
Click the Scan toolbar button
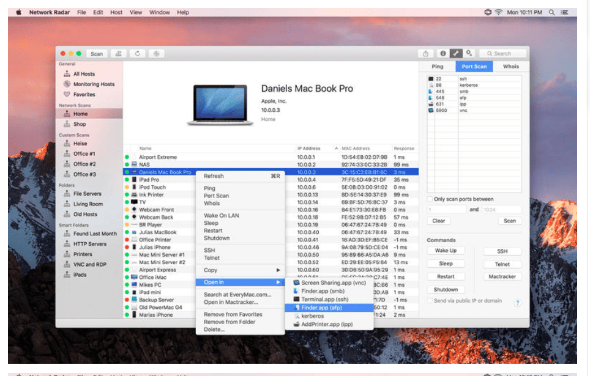click(96, 54)
